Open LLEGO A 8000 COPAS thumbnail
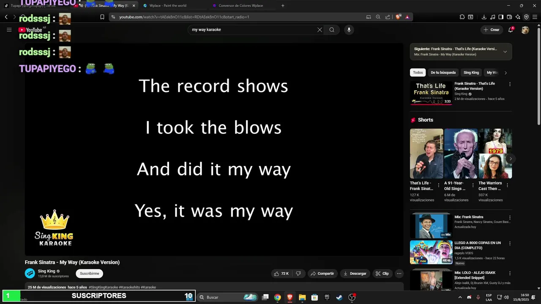541x304 pixels. coord(431,252)
